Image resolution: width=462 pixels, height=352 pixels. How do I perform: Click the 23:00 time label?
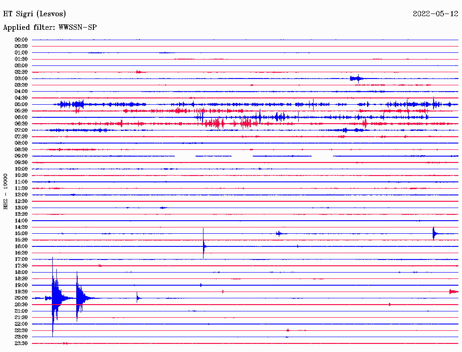tap(21, 337)
